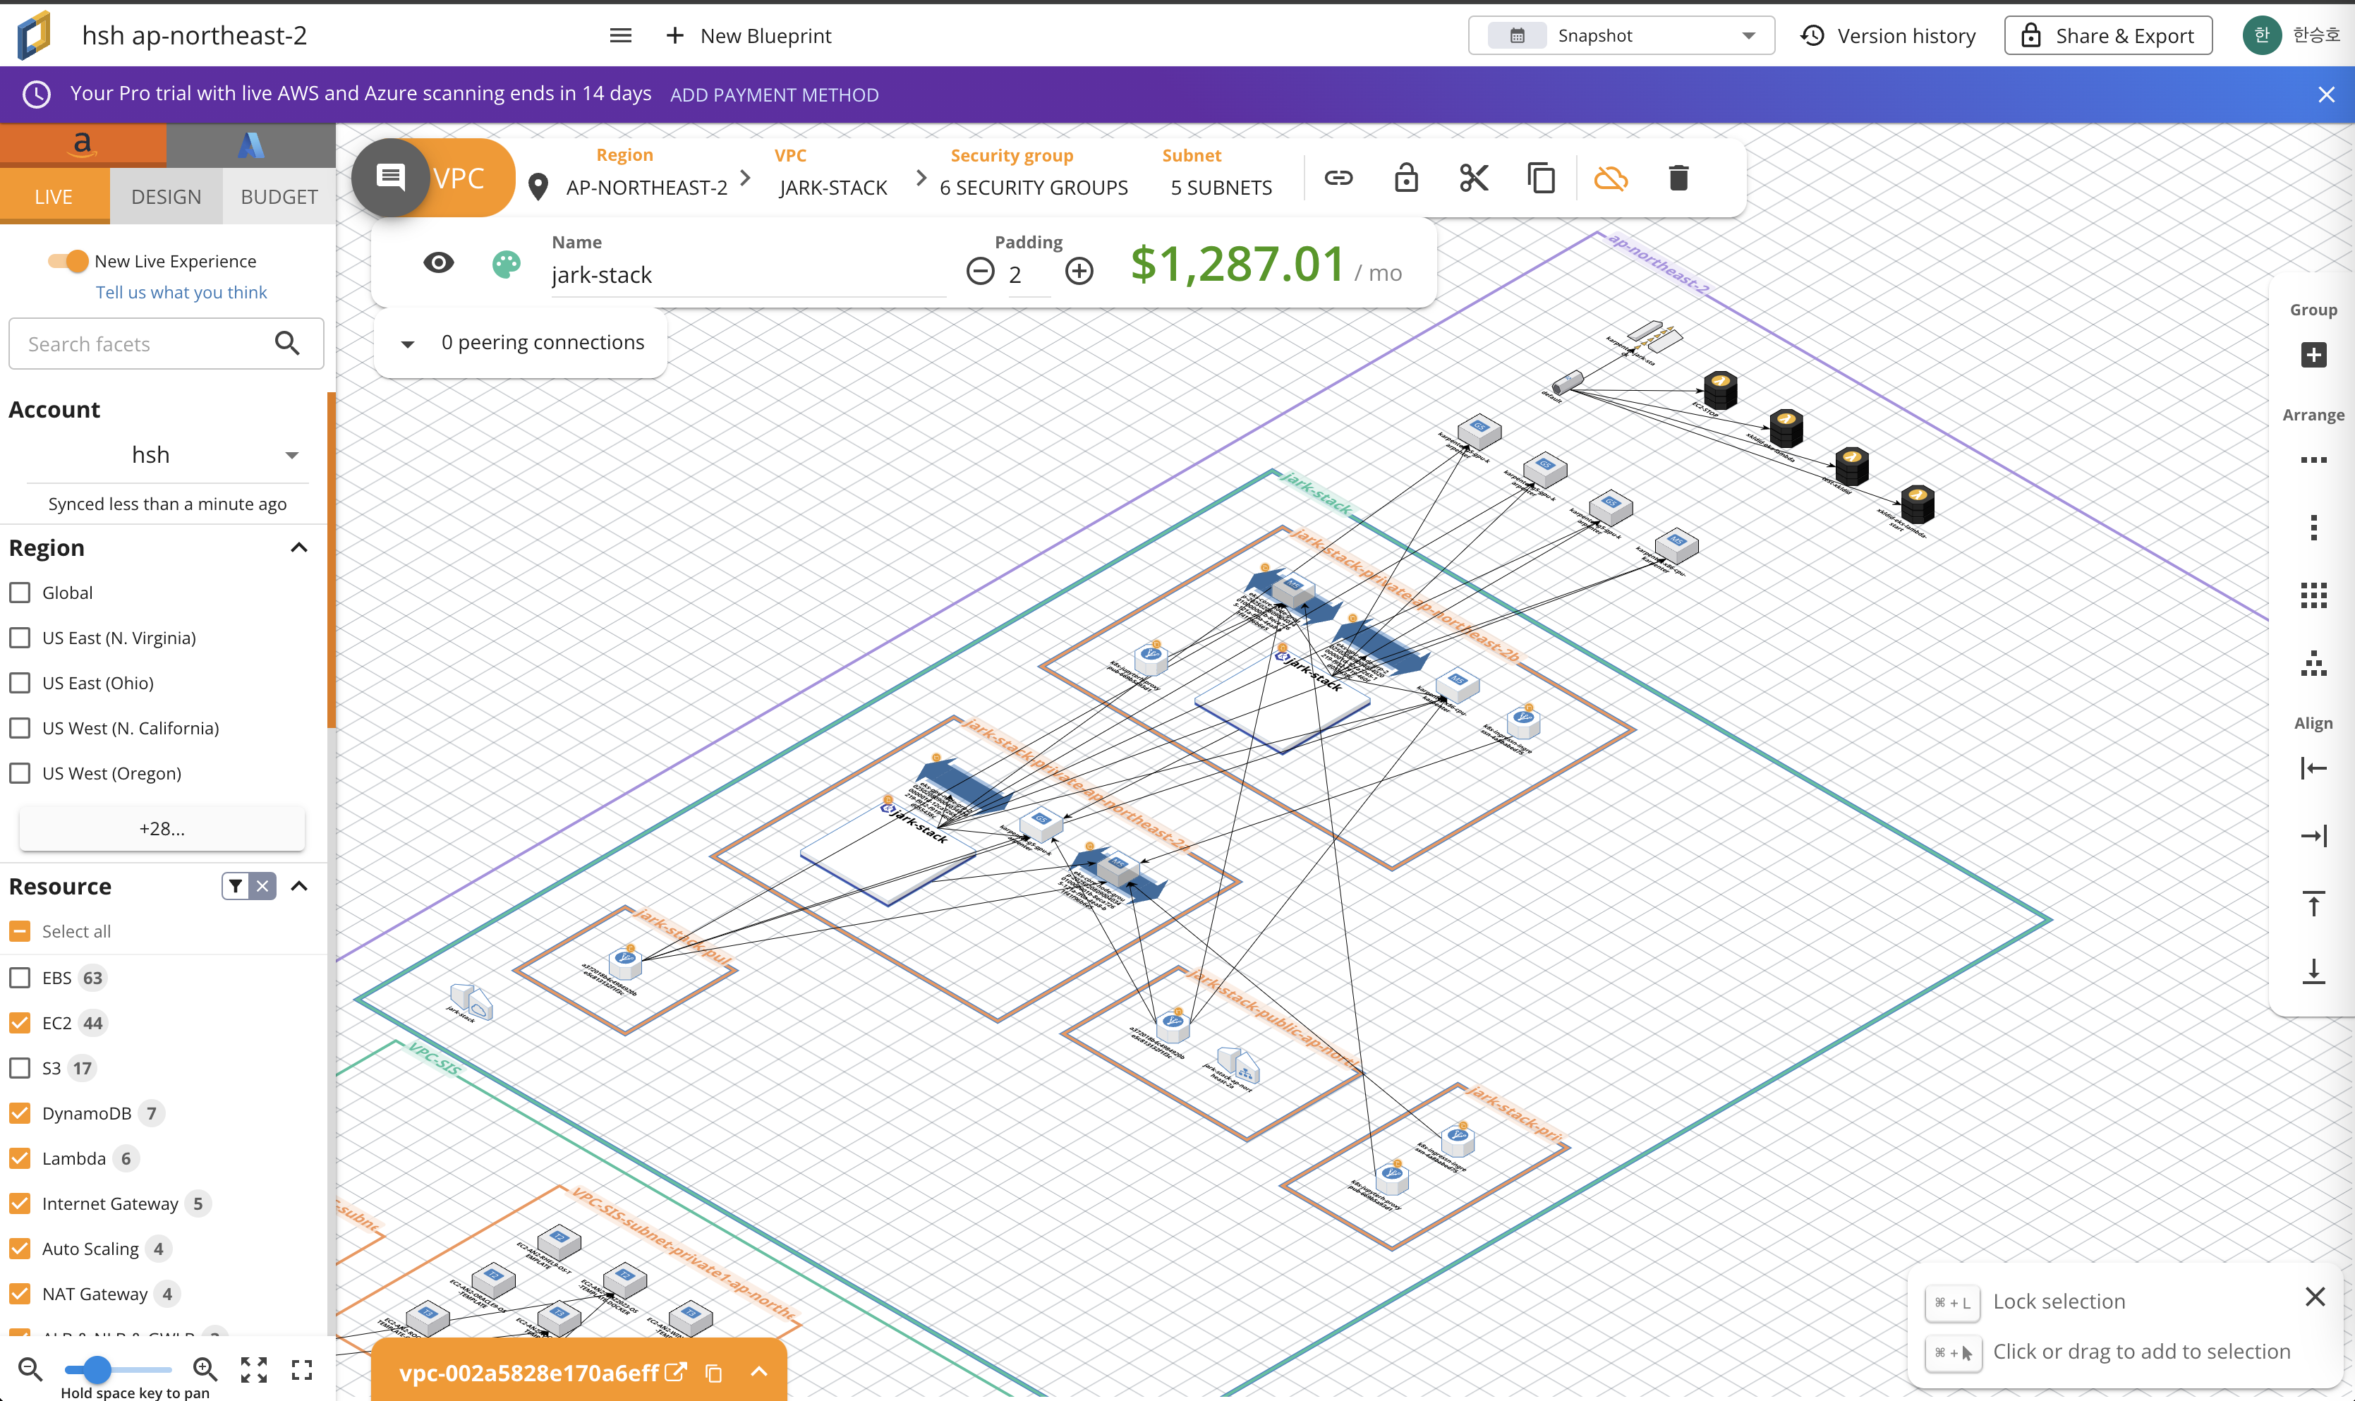Click the trash delete icon
The width and height of the screenshot is (2355, 1401).
1678,178
